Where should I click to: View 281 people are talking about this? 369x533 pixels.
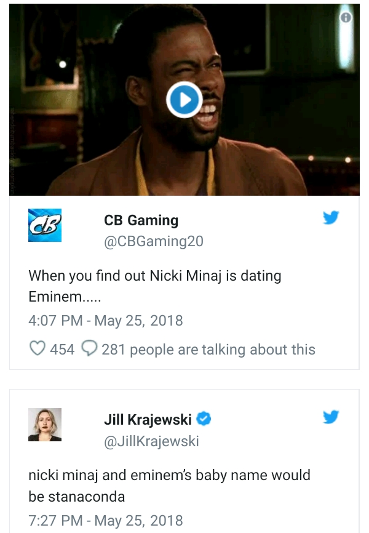coord(208,350)
